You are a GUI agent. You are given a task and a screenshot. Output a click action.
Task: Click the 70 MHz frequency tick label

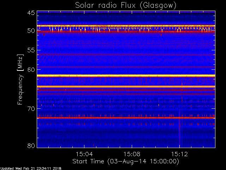31,109
